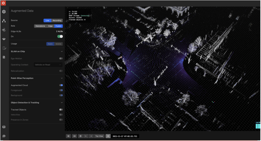Turn off the Edge ALBs On switch

point(60,37)
